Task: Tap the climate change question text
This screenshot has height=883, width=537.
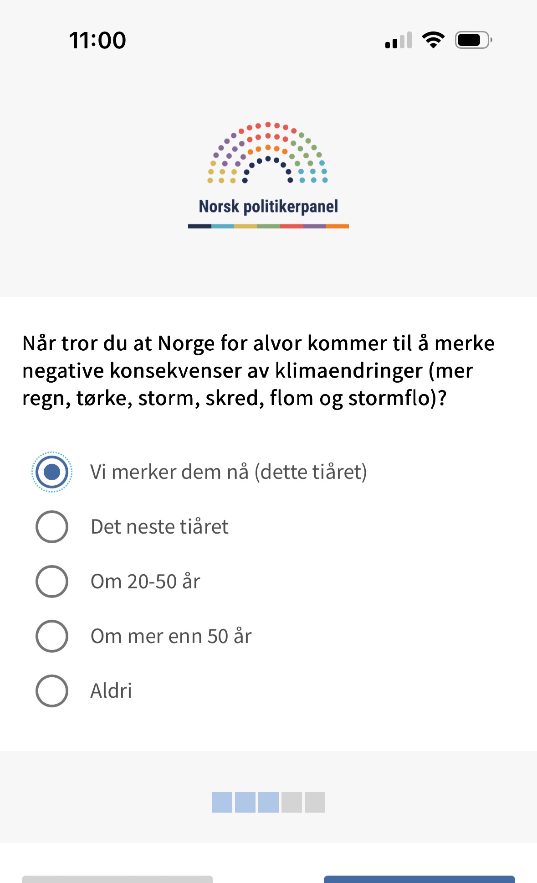Action: pos(258,370)
